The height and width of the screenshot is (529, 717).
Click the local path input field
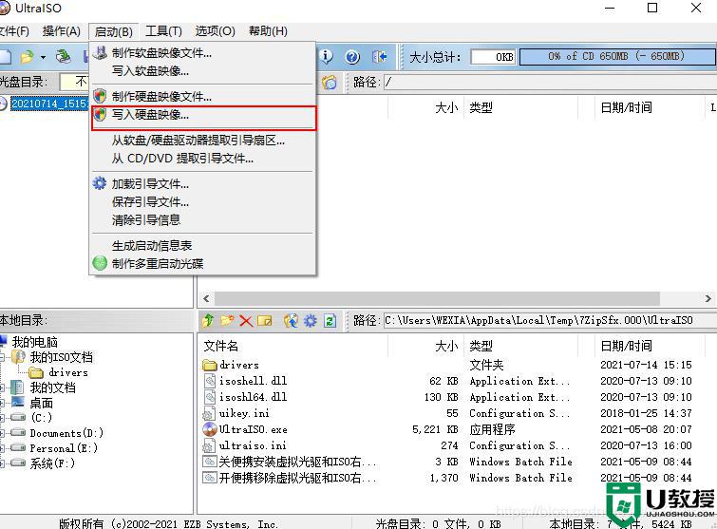click(550, 320)
